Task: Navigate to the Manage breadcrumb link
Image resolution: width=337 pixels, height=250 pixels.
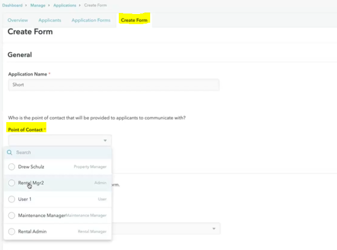Action: [x=38, y=5]
